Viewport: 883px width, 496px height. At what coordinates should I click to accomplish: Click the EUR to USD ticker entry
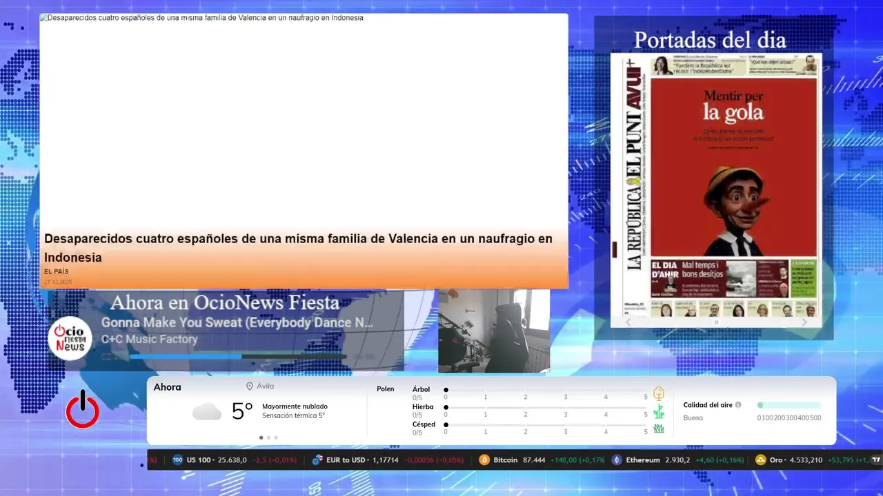tap(388, 459)
